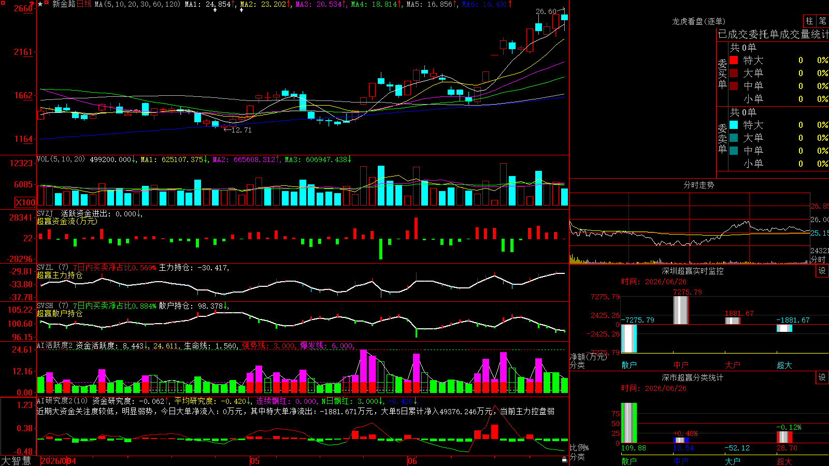Click the 超赢散户持仓 label
This screenshot has width=829, height=466.
pyautogui.click(x=60, y=313)
